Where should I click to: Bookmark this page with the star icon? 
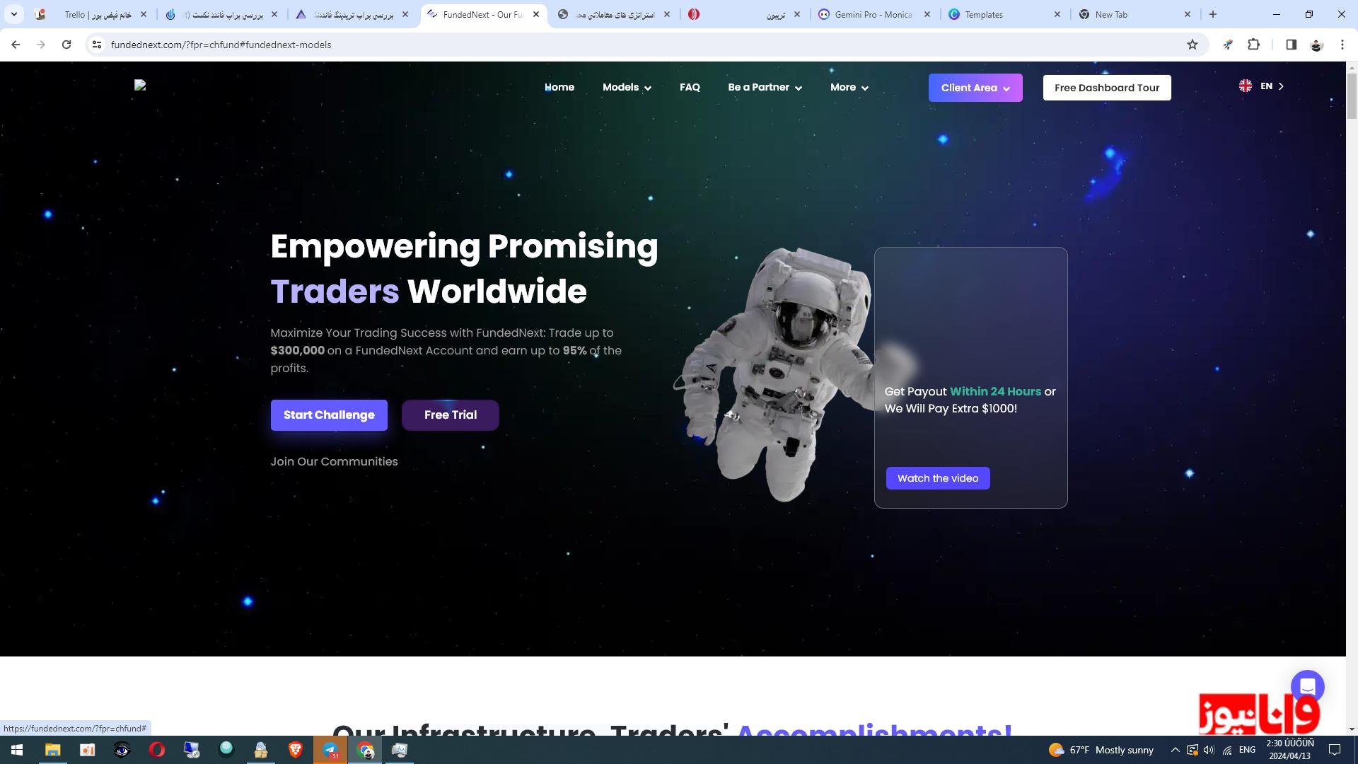[1192, 45]
